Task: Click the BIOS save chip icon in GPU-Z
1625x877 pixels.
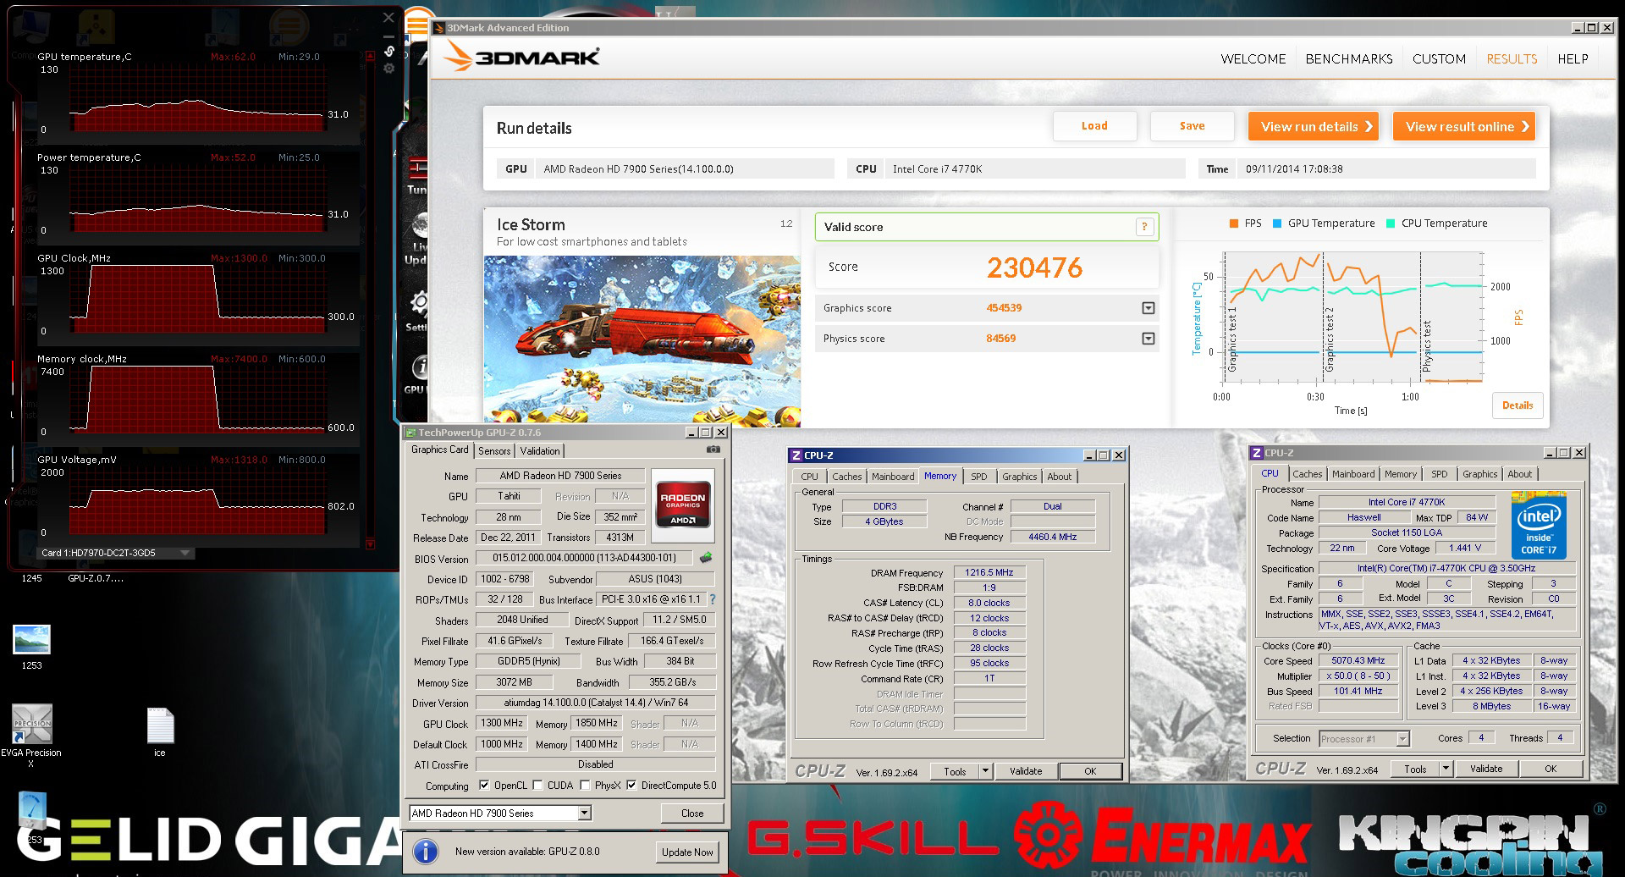Action: pyautogui.click(x=706, y=558)
